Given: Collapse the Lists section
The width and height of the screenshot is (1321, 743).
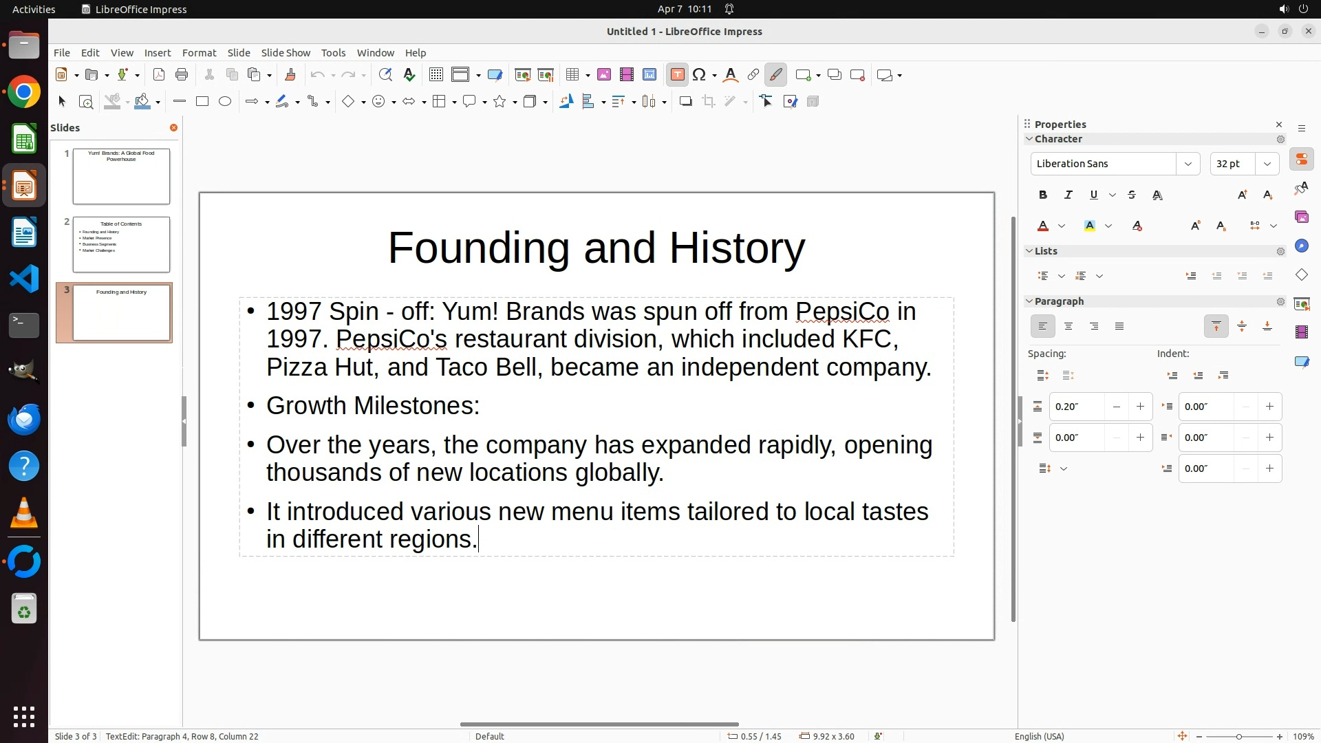Looking at the screenshot, I should click(1030, 251).
